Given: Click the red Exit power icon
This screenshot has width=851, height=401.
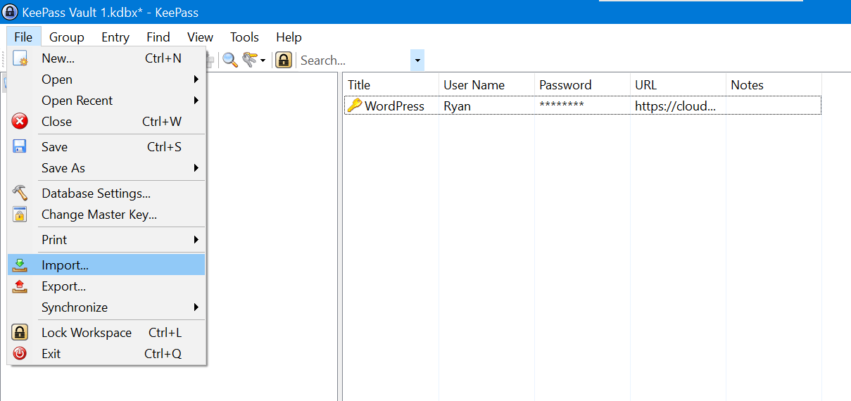Looking at the screenshot, I should 20,354.
